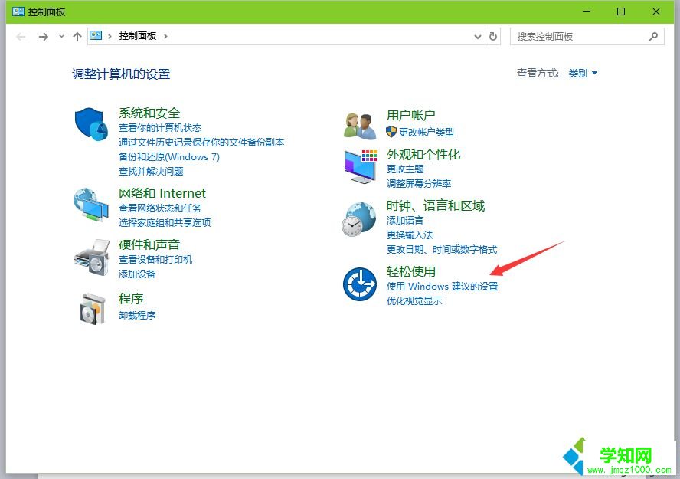
Task: Open the recent pages chevron beside navigation arrows
Action: pos(60,36)
